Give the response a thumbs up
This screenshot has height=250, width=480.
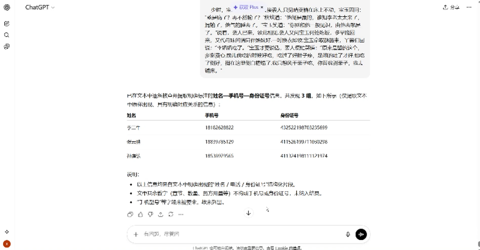point(140,215)
